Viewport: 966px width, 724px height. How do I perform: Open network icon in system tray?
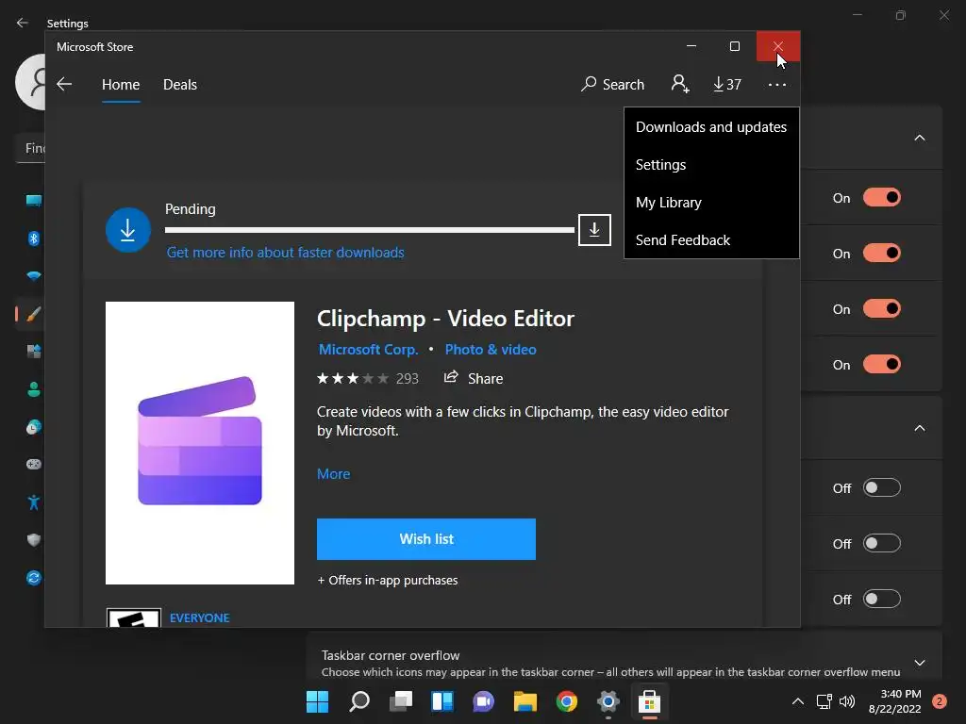tap(824, 701)
